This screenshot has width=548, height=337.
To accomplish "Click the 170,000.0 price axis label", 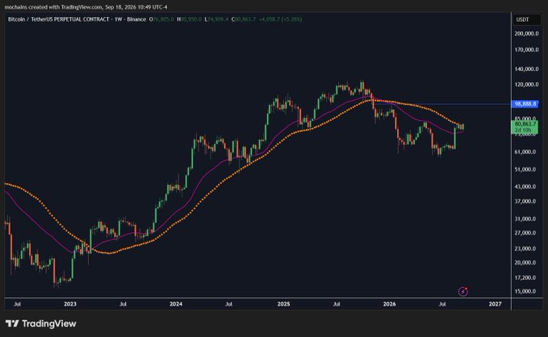I will (x=526, y=50).
